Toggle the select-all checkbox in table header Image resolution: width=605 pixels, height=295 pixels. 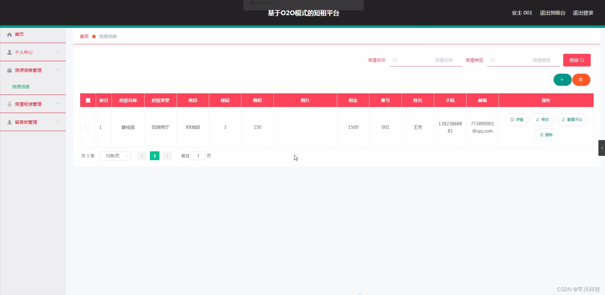(88, 100)
